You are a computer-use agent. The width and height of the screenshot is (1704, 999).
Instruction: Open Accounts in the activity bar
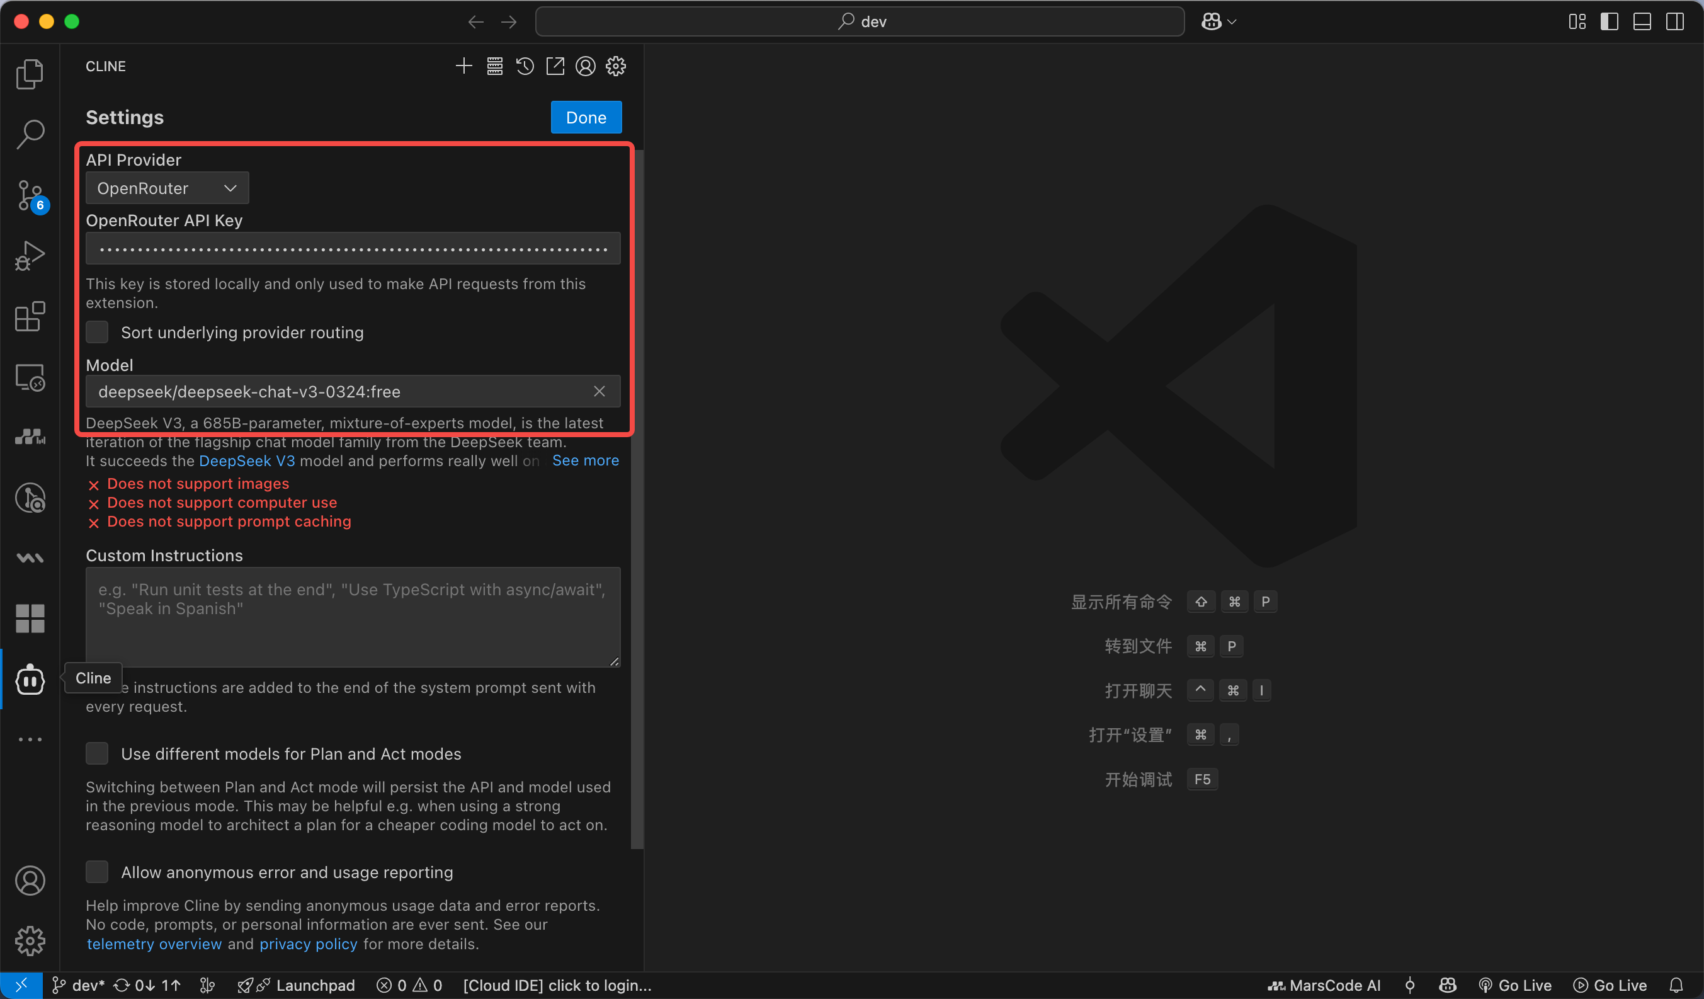pyautogui.click(x=30, y=881)
